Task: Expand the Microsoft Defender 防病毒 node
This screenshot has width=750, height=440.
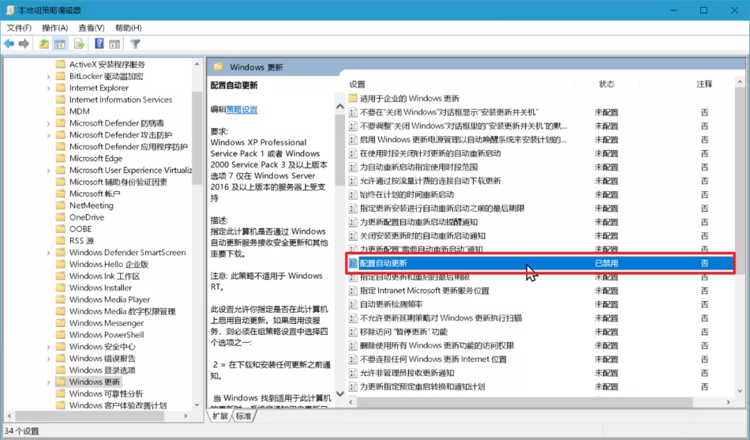Action: click(49, 124)
